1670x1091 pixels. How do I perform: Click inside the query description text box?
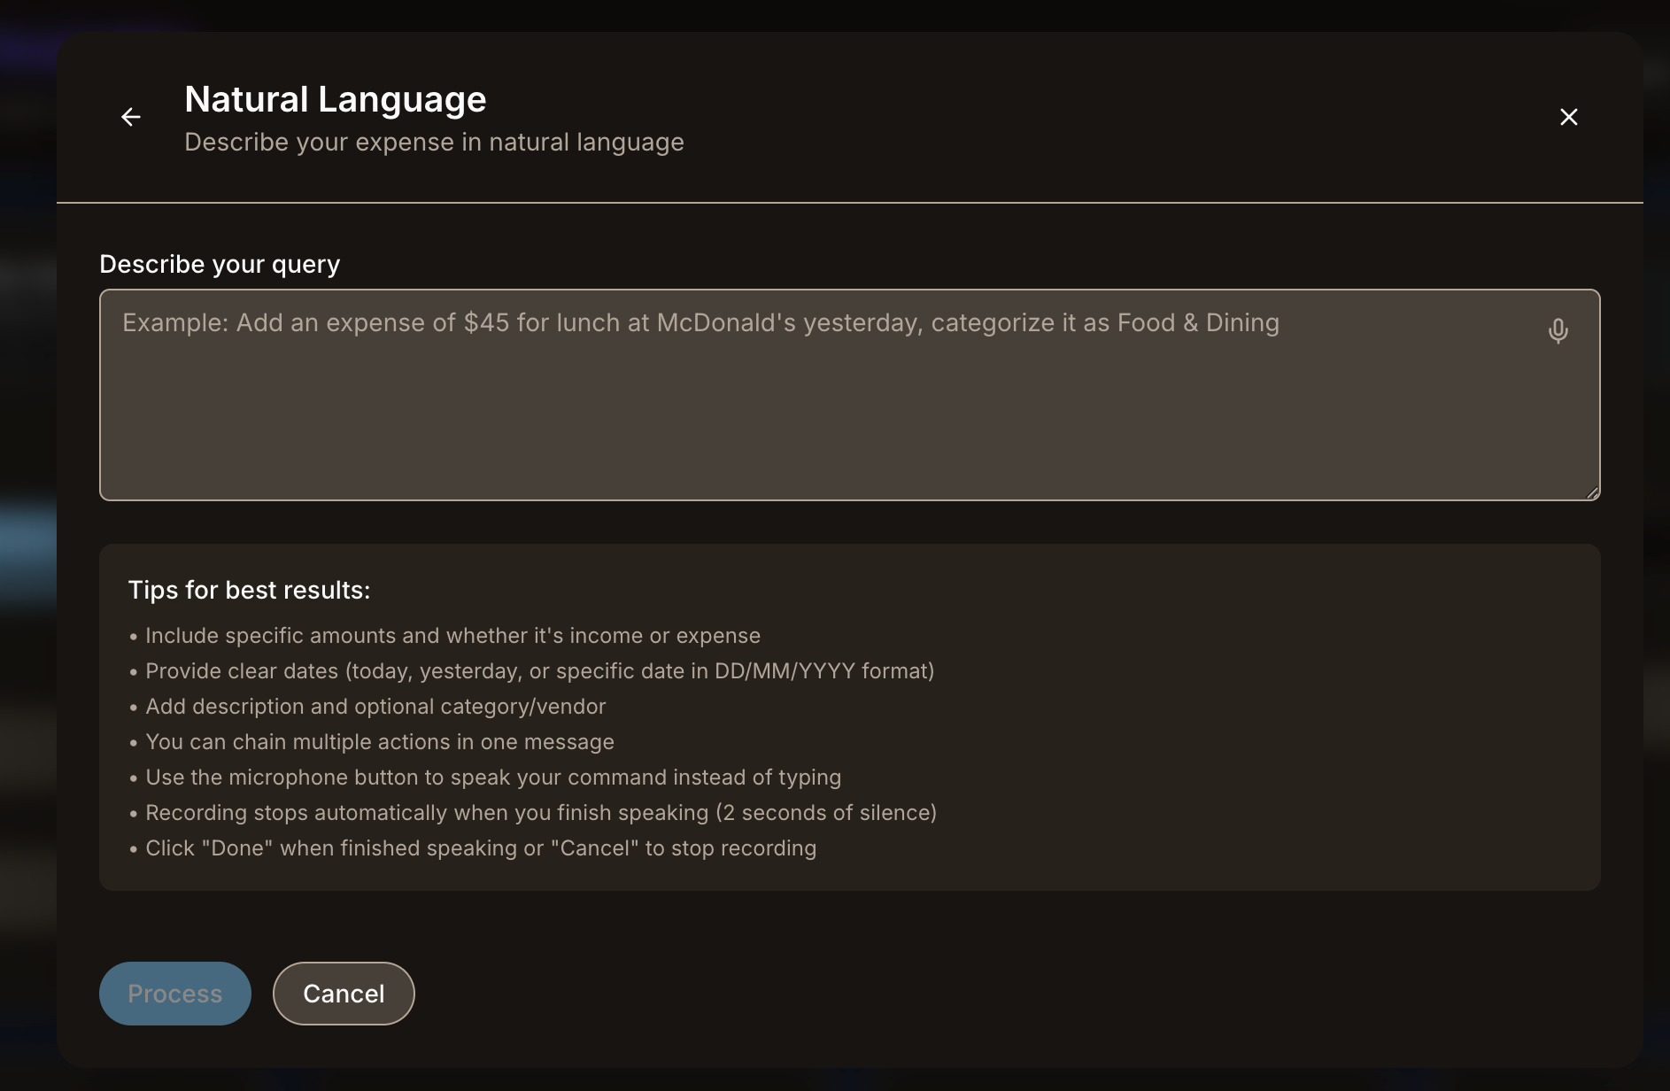(797, 394)
